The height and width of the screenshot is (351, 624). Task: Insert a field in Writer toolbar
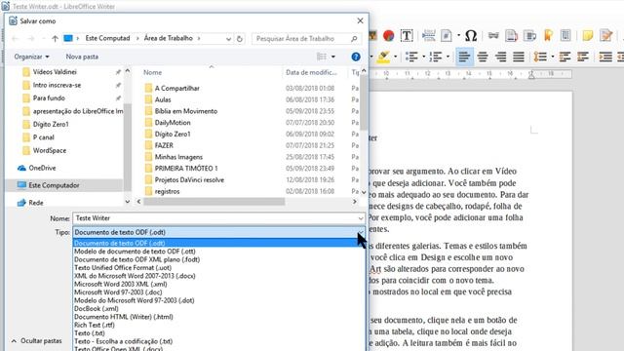[x=447, y=36]
